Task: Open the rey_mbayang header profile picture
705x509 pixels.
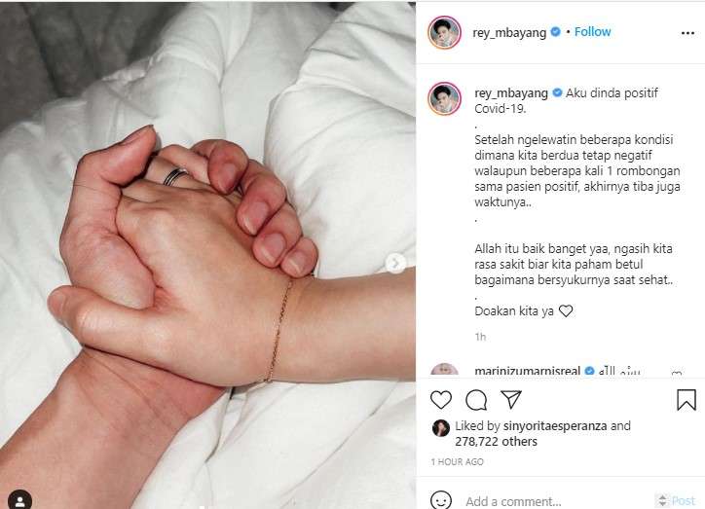Action: pyautogui.click(x=444, y=32)
